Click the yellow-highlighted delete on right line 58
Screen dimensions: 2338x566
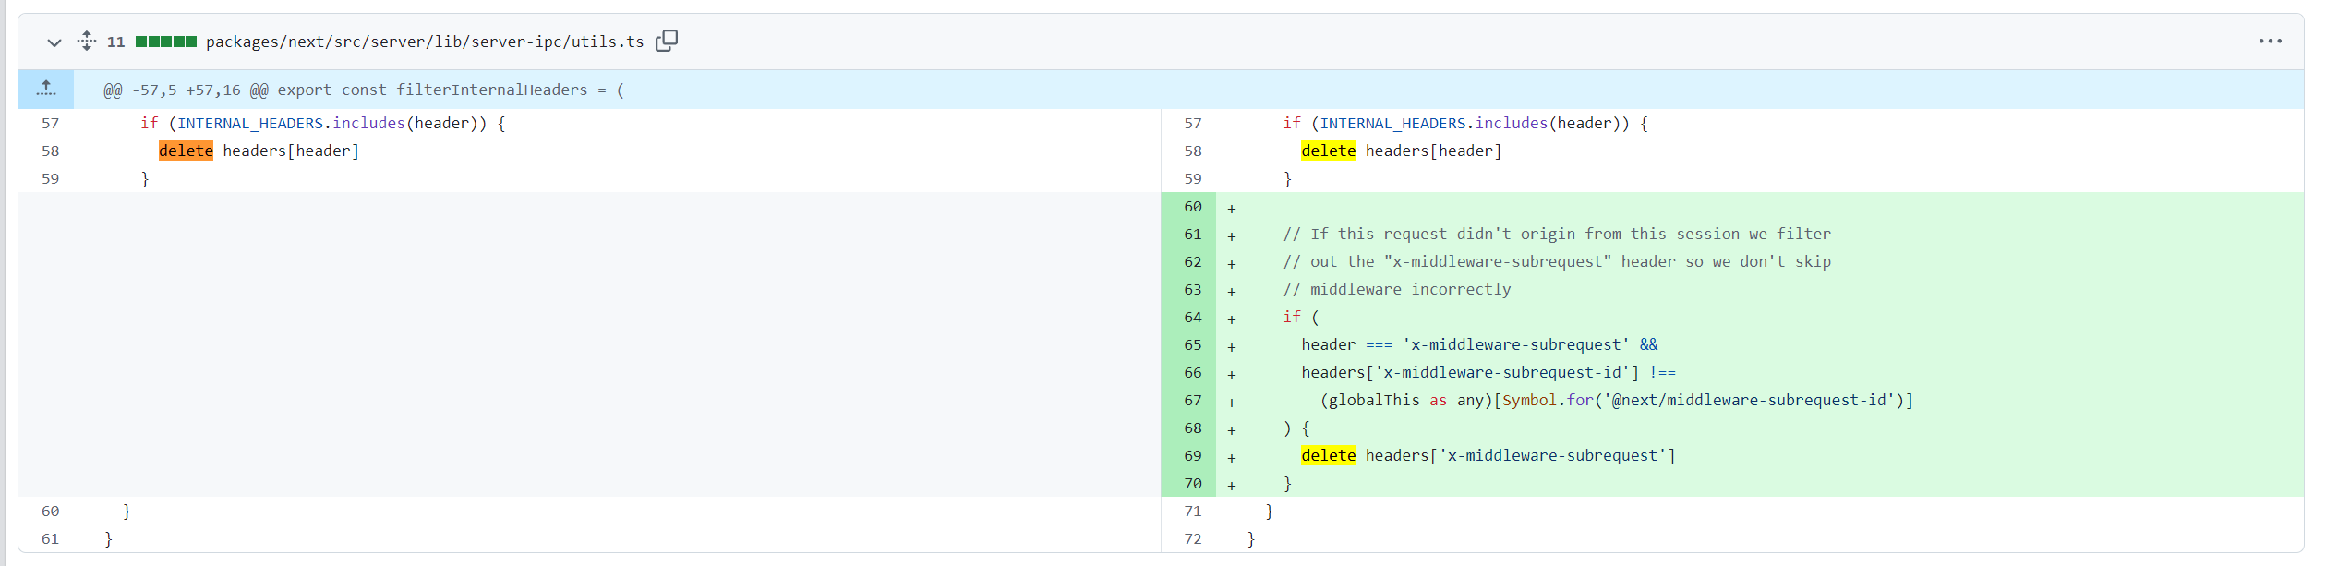(x=1328, y=151)
